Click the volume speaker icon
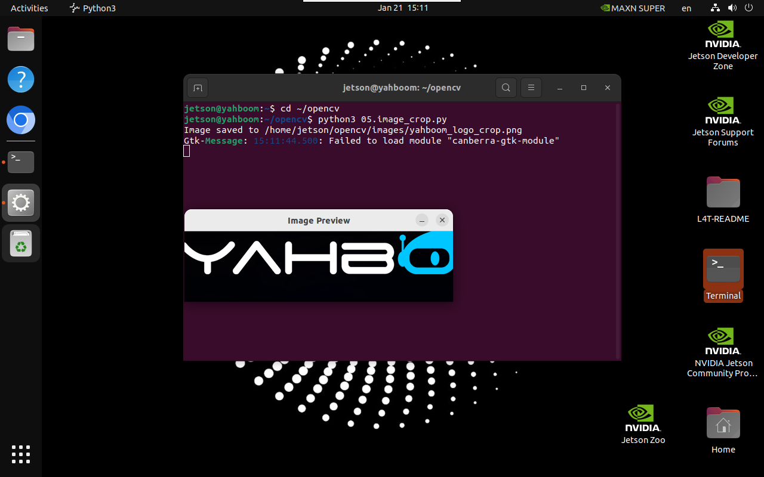The width and height of the screenshot is (764, 477). 732,8
